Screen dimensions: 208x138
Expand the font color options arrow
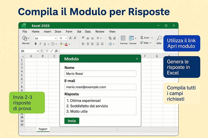[x=69, y=44]
